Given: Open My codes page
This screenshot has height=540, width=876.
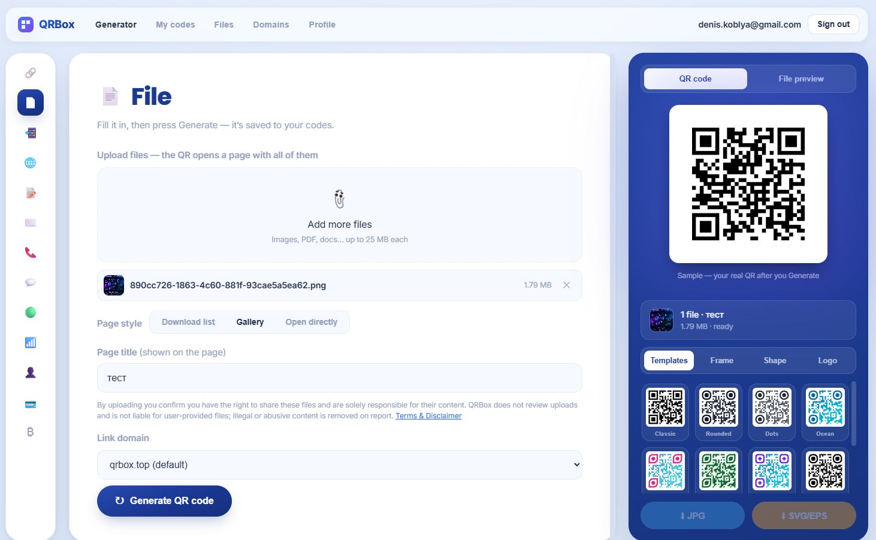Looking at the screenshot, I should [176, 25].
